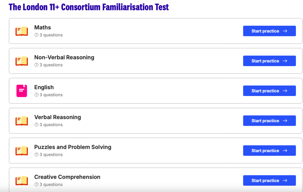Click the question mark icon under Maths
Screen dimensions: 303x192
(x=36, y=35)
